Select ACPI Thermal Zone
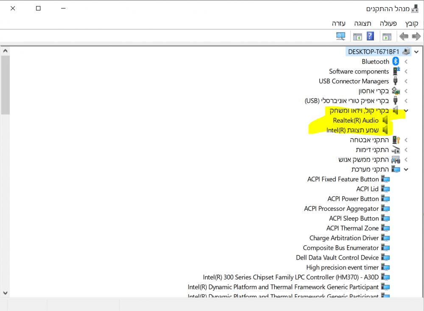 (352, 228)
